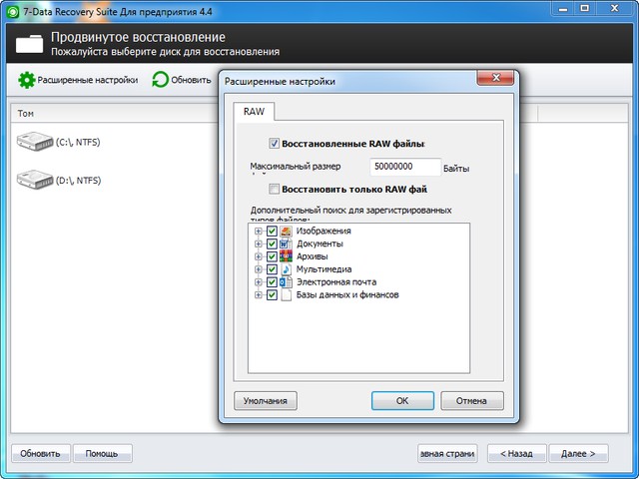The height and width of the screenshot is (479, 639).
Task: Click the Максимальный размер input field
Action: pos(404,168)
